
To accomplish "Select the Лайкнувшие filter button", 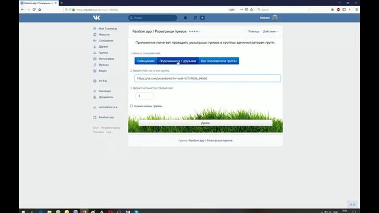I will [x=146, y=61].
